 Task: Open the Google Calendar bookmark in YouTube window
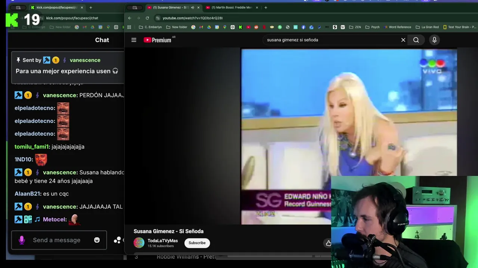217,27
